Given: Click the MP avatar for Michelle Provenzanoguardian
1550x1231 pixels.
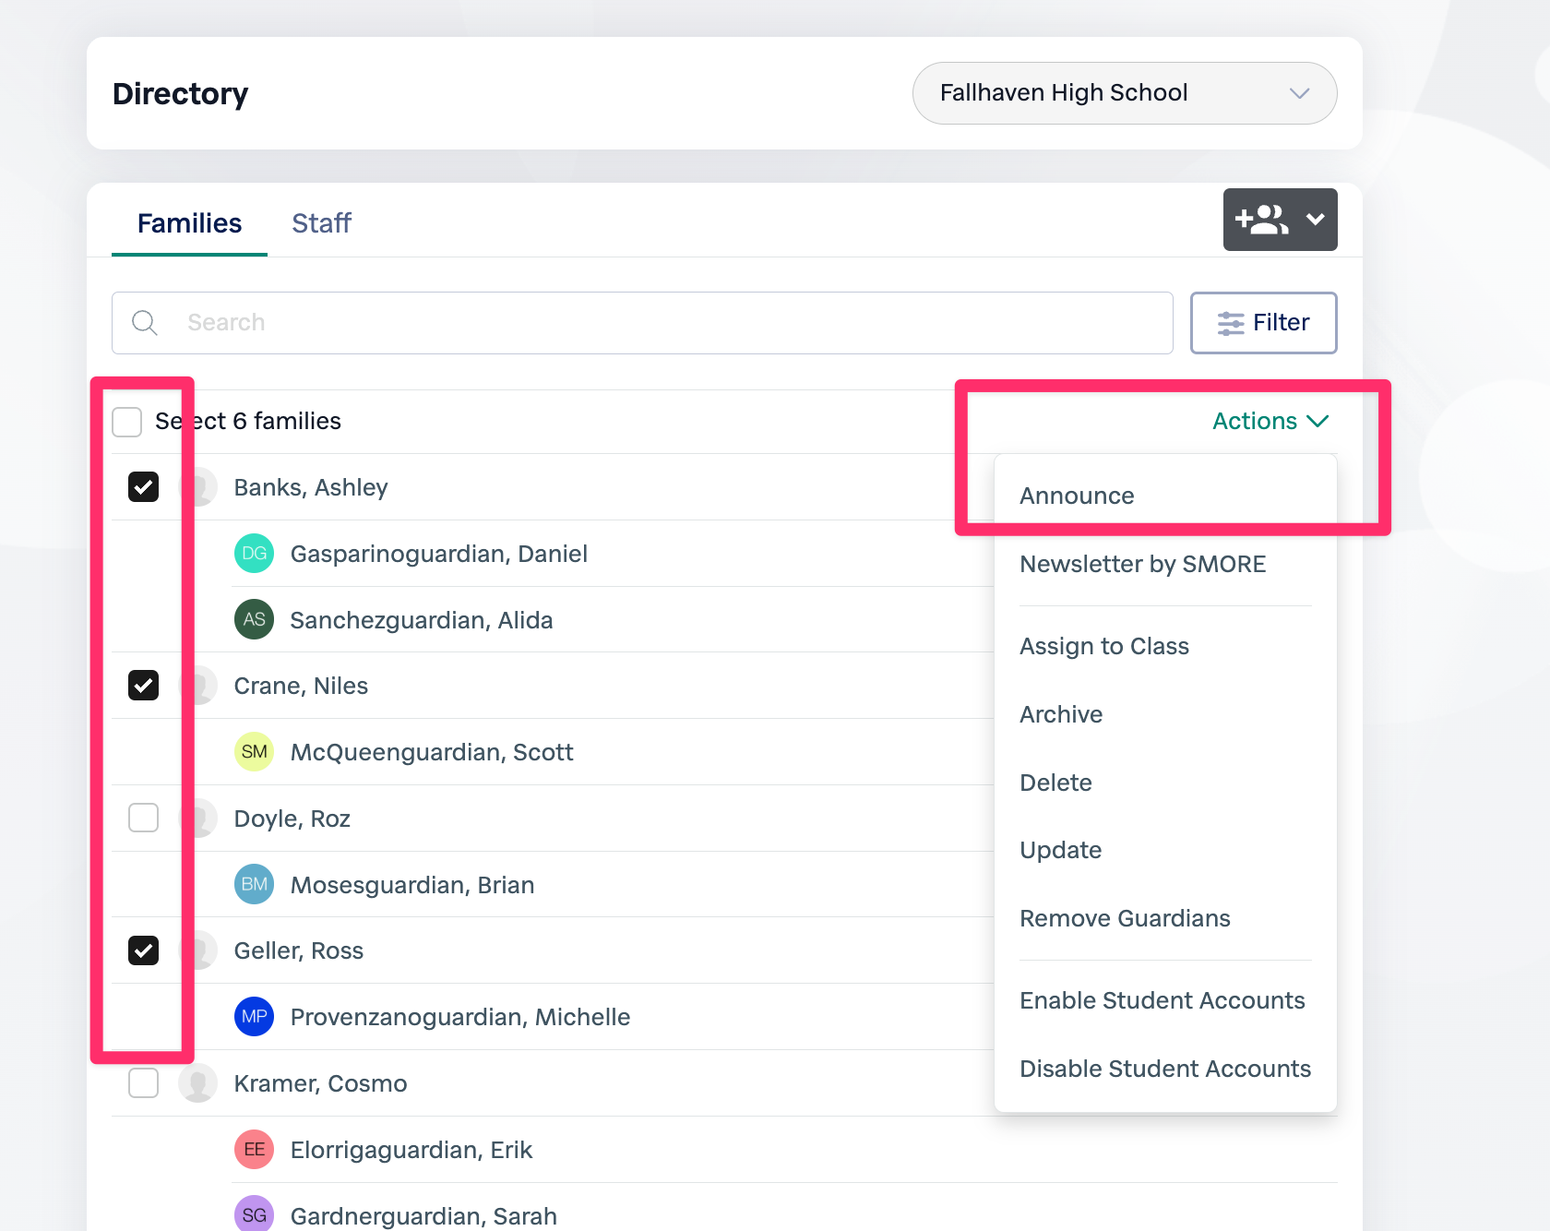Looking at the screenshot, I should click(x=254, y=1017).
